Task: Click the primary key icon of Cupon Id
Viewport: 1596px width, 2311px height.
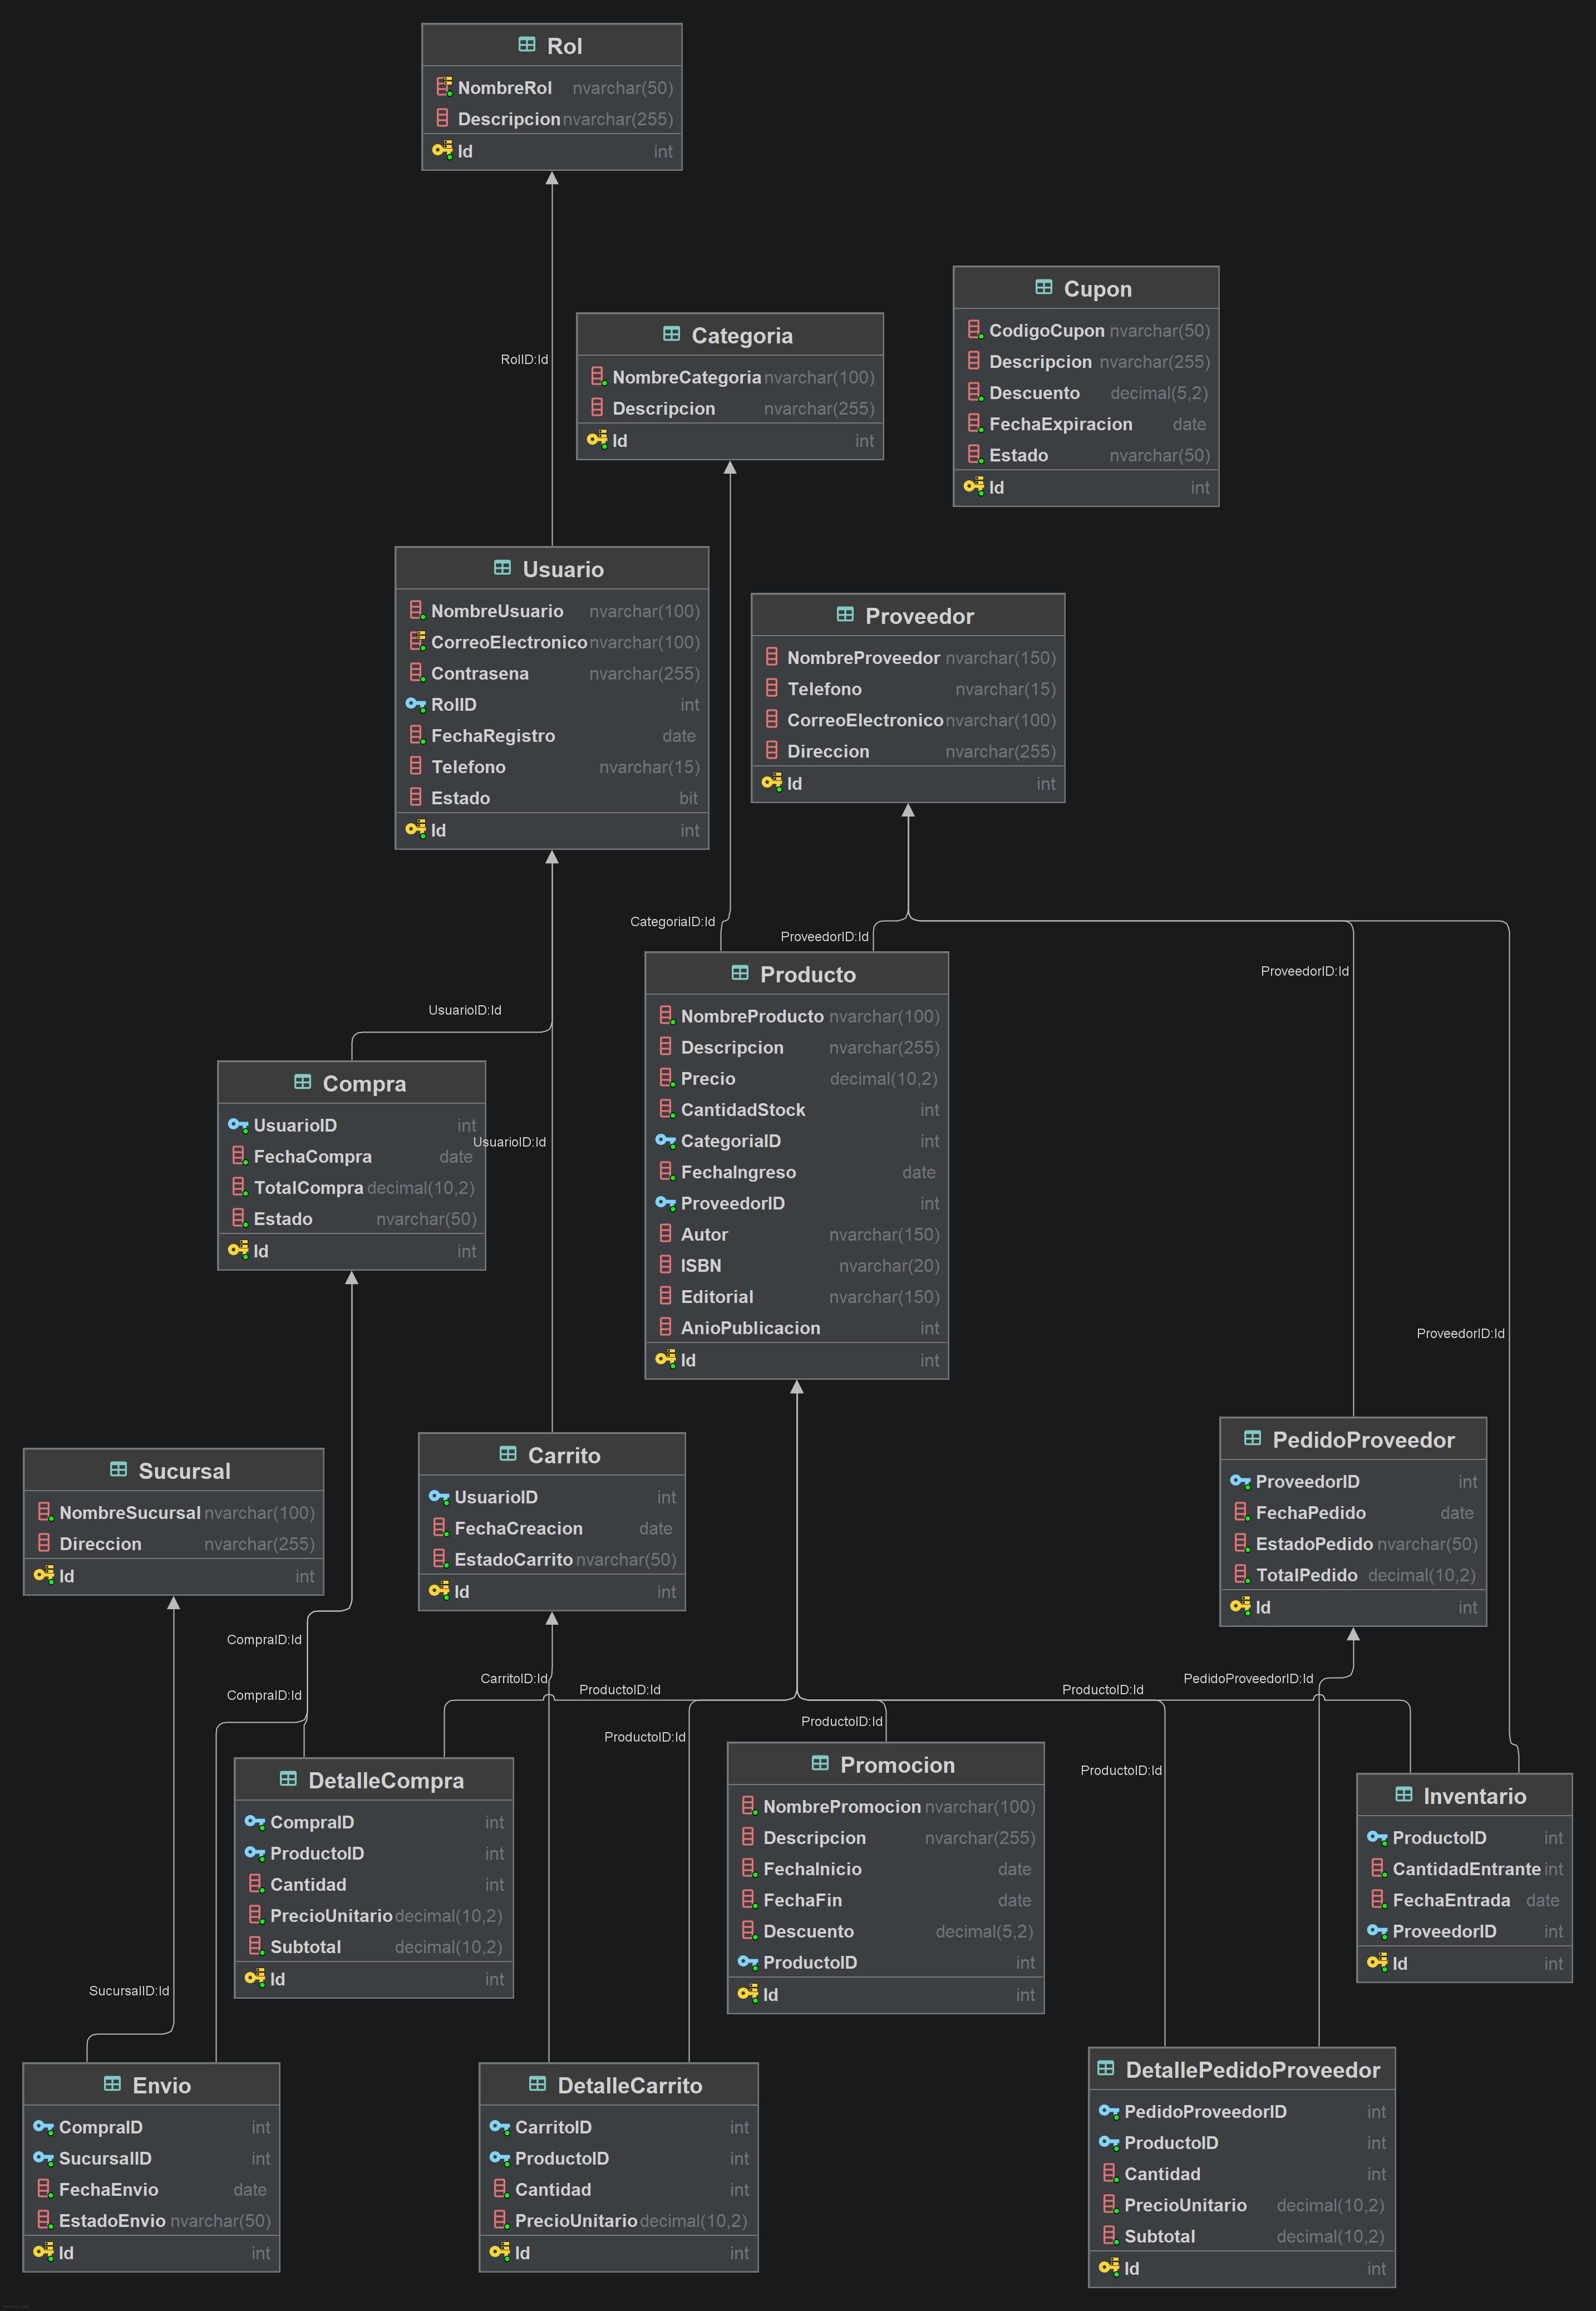Action: click(974, 486)
